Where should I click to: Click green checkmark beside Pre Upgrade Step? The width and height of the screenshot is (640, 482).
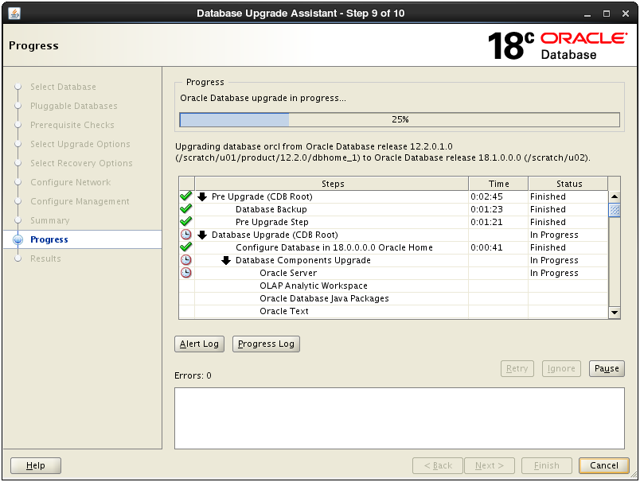pos(186,221)
